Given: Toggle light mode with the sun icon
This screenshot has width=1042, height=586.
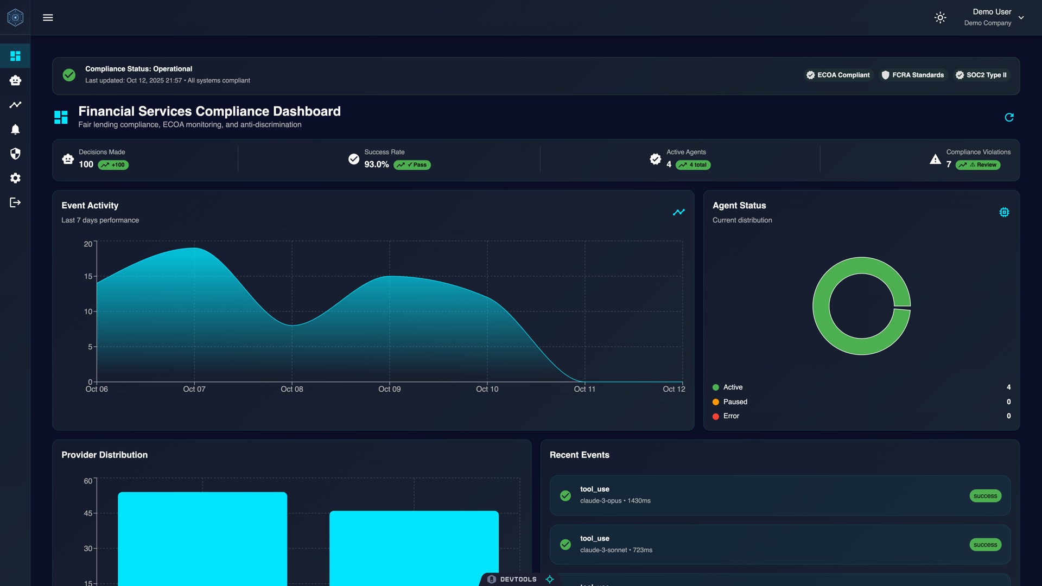Looking at the screenshot, I should [x=939, y=17].
